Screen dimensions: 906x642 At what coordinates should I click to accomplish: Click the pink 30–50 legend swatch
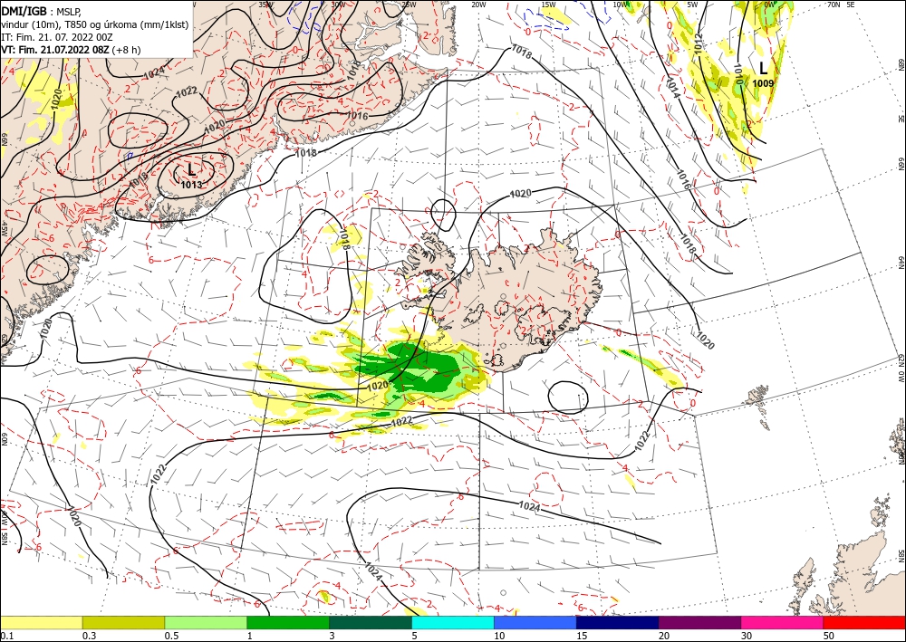click(x=783, y=622)
